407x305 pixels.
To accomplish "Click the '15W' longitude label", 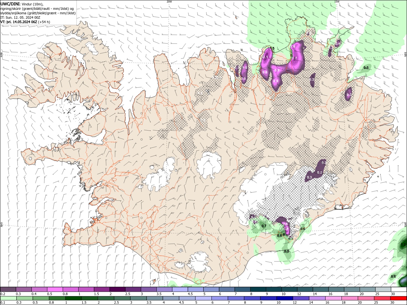I will (337, 2).
